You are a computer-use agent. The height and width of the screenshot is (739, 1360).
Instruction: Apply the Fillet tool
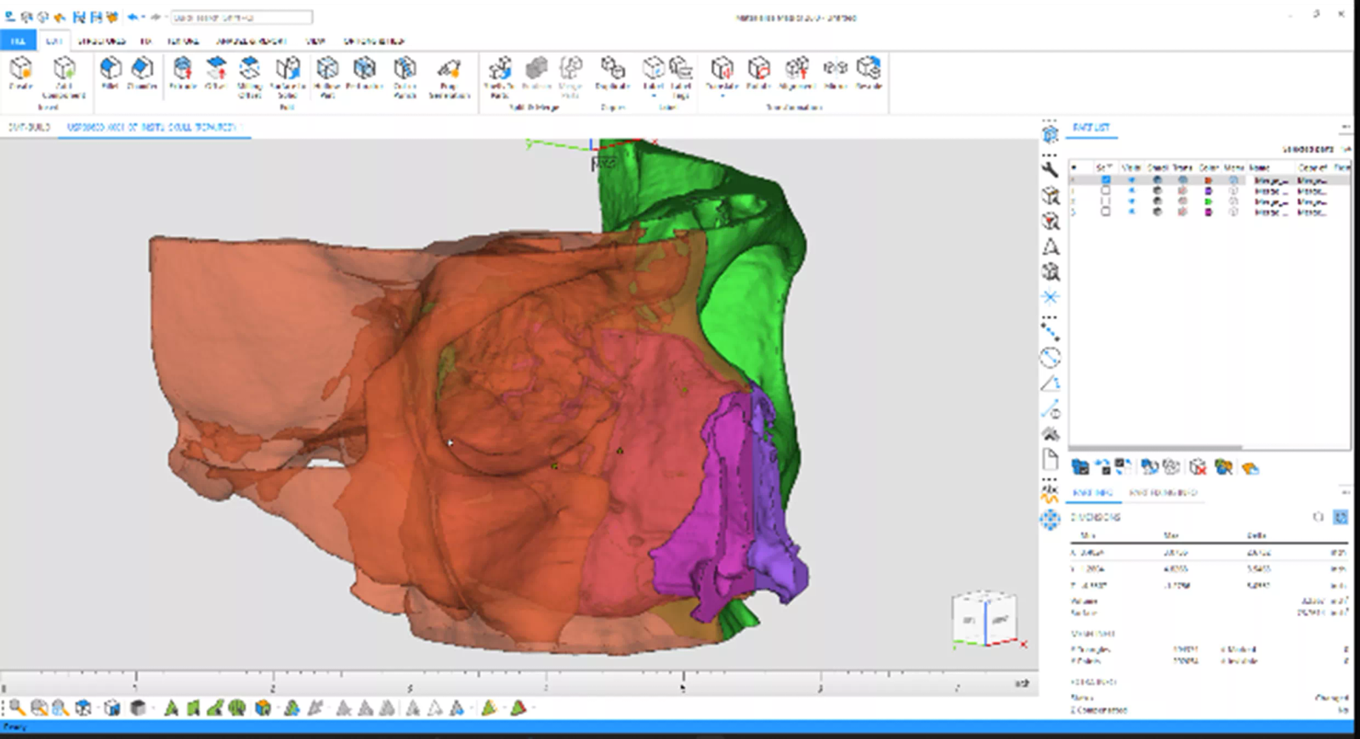110,73
